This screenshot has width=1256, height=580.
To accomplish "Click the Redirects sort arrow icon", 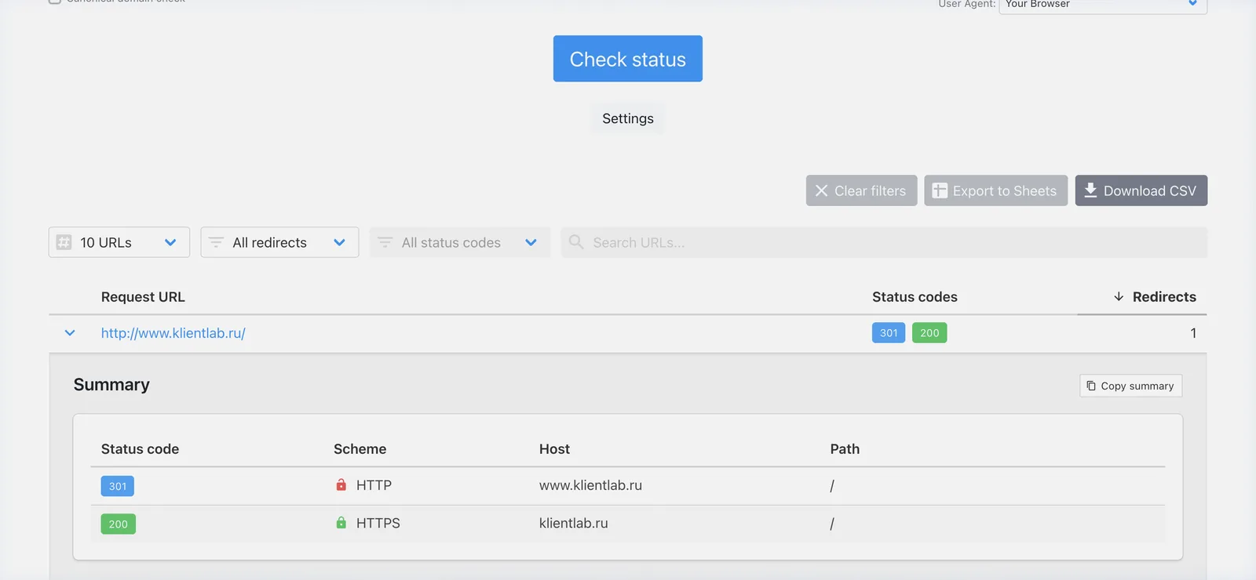I will (1119, 297).
